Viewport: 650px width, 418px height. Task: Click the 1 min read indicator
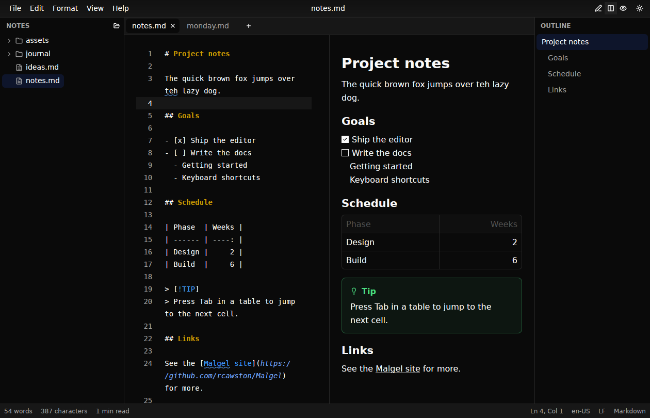tap(112, 411)
